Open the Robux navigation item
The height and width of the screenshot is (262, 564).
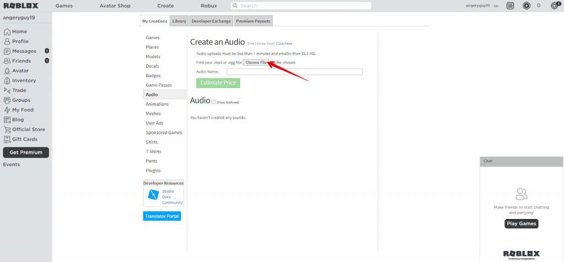point(209,6)
